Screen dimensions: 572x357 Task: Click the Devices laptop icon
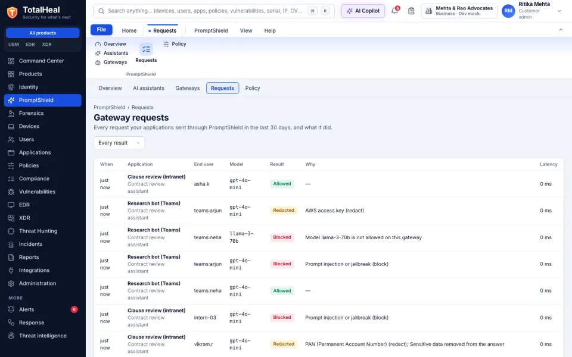point(11,126)
